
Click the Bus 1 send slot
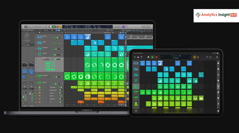(x=24, y=76)
